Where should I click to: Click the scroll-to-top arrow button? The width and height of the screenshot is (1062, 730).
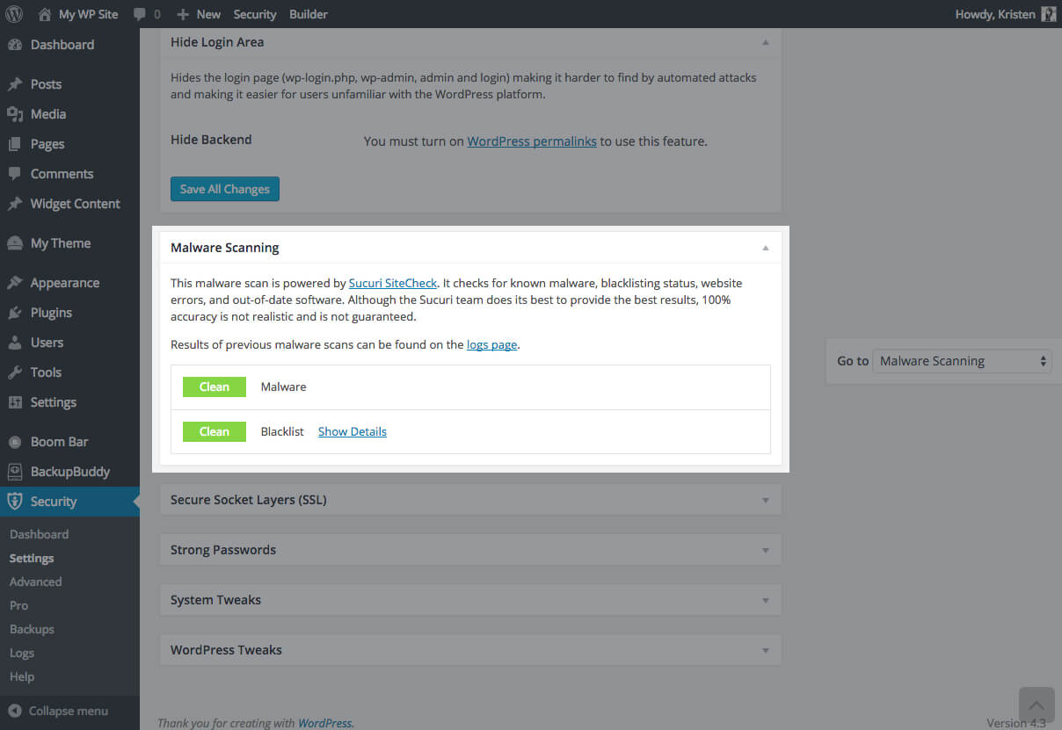click(x=1037, y=705)
